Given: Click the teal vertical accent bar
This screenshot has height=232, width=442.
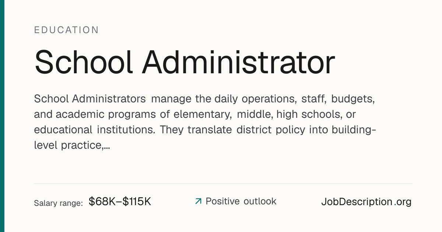Looking at the screenshot, I should [2, 116].
